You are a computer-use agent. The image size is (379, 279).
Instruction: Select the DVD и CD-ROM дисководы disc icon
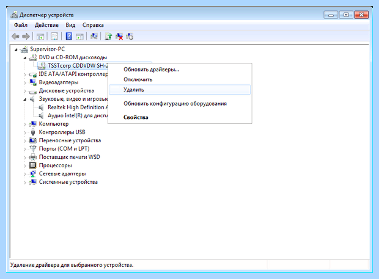point(33,57)
